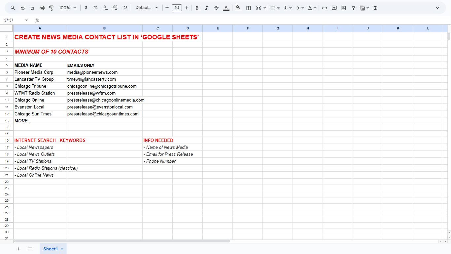Open the fill color picker

238,8
